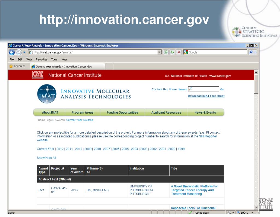
Task: Click the Favorites star button
Action: pos(17,66)
